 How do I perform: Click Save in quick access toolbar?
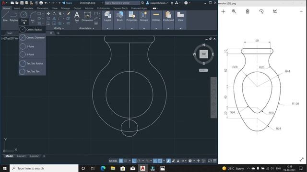click(x=22, y=3)
